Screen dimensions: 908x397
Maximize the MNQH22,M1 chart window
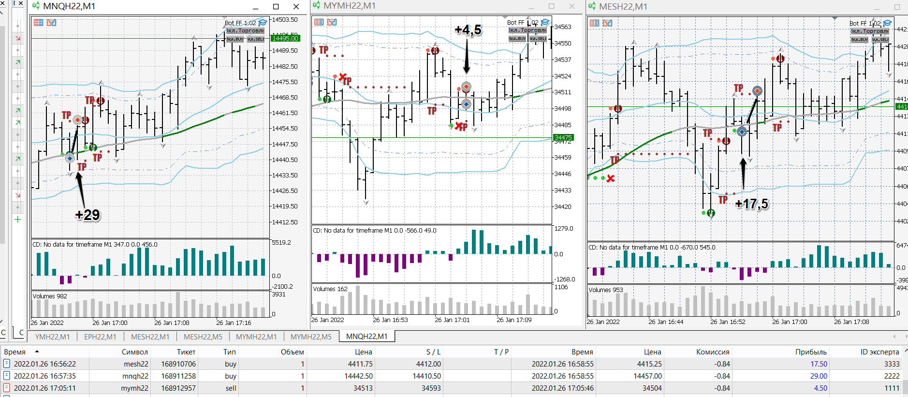coord(276,6)
